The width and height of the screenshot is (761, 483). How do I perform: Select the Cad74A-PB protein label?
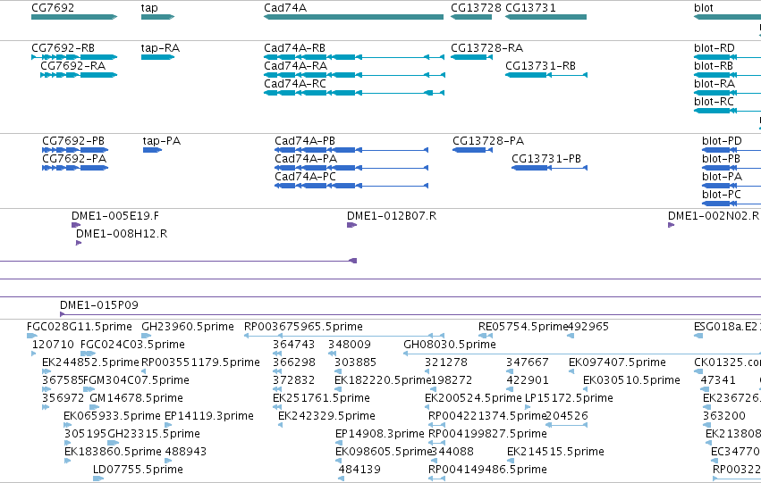tap(305, 141)
